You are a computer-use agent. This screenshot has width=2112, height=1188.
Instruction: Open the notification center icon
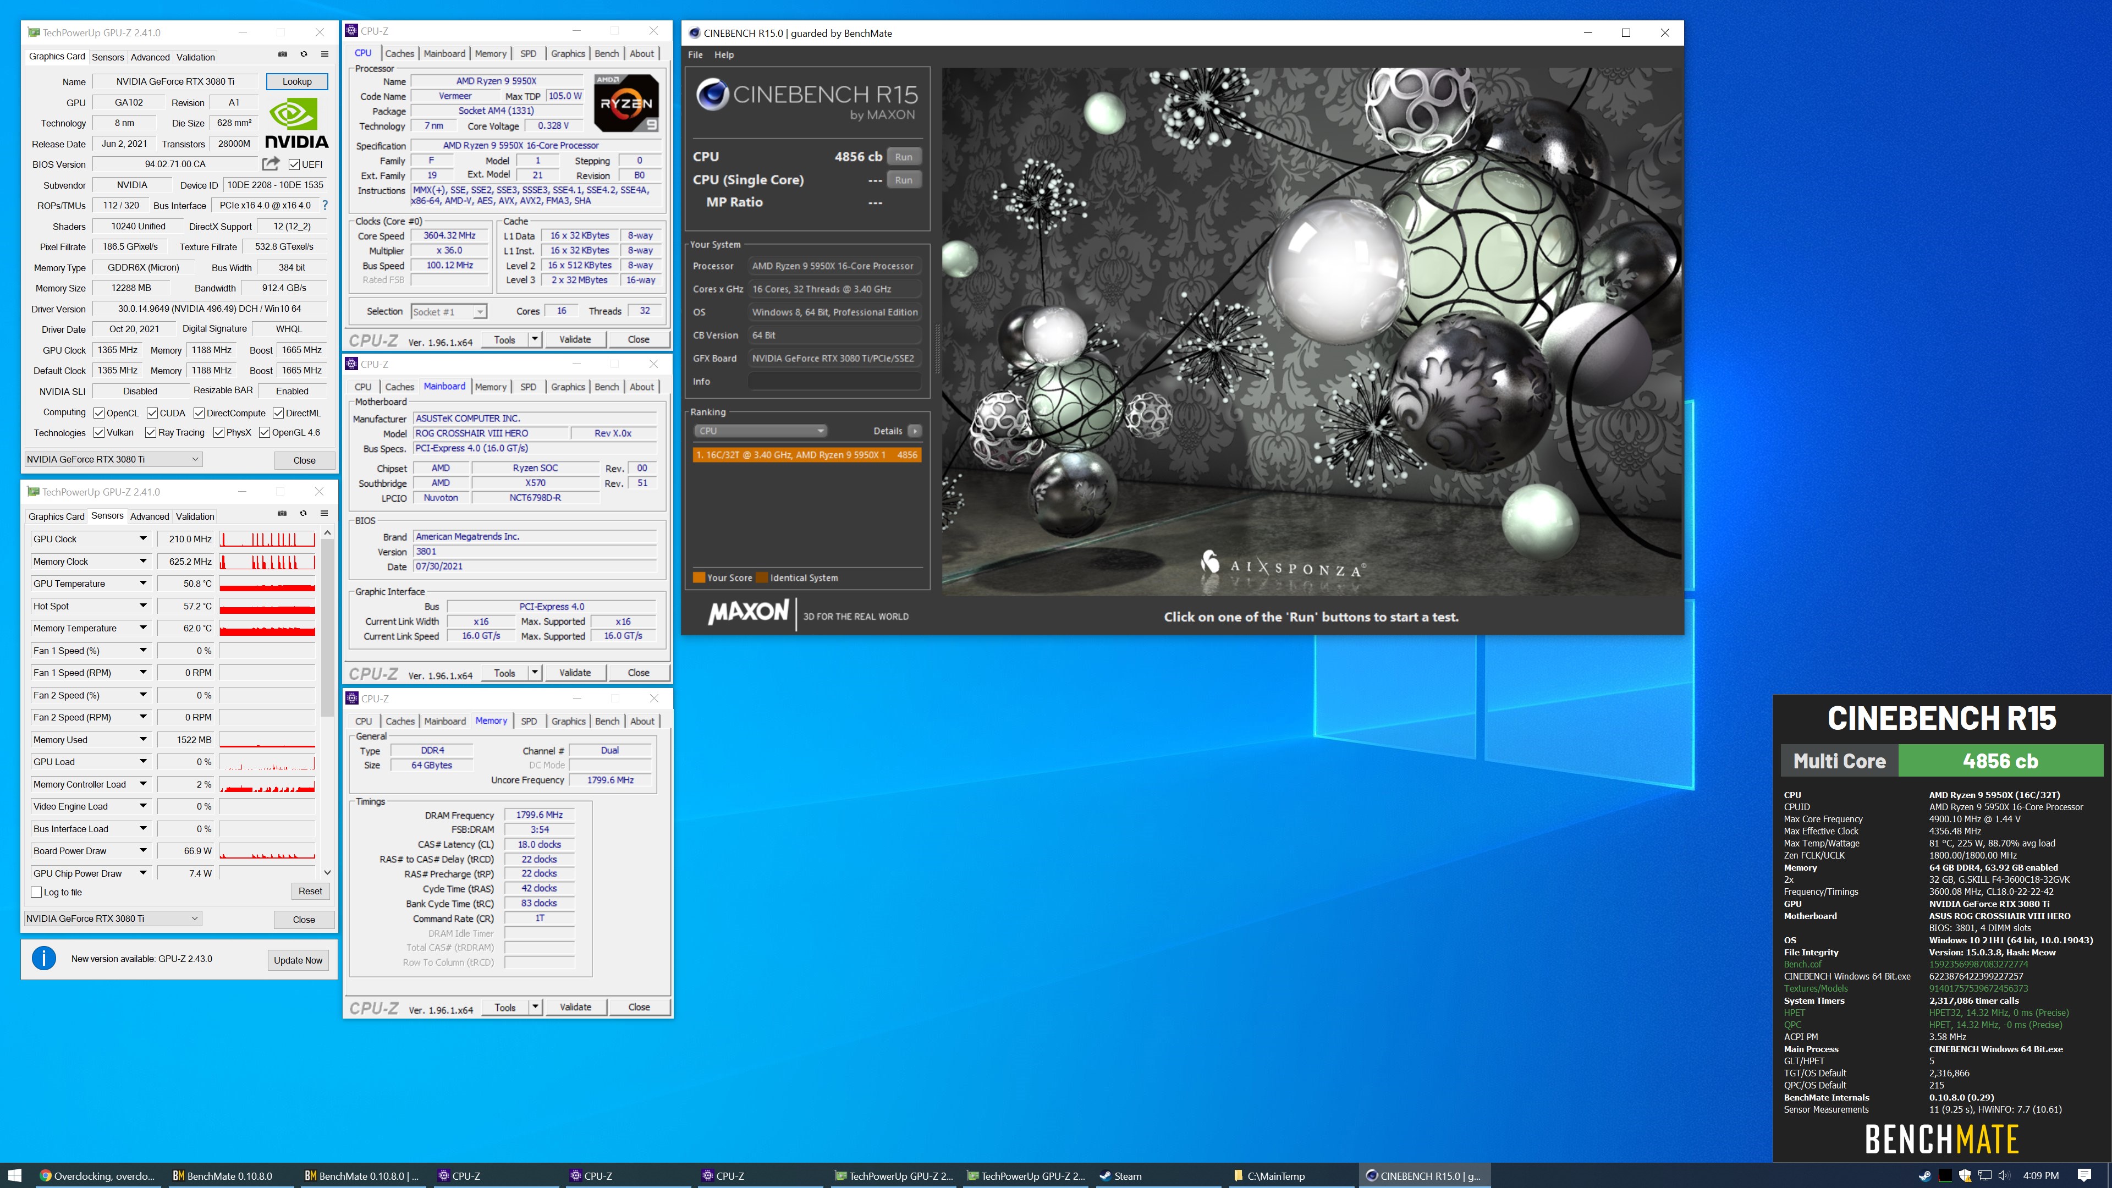coord(2084,1176)
